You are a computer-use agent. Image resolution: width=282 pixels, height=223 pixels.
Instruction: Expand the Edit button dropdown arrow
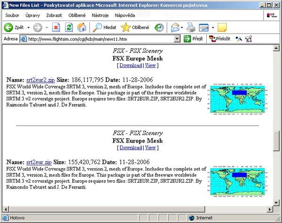tap(213, 28)
